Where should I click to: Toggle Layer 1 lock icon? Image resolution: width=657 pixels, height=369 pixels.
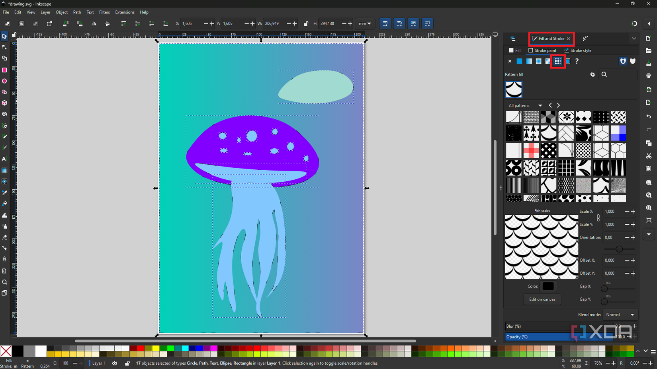(x=127, y=363)
